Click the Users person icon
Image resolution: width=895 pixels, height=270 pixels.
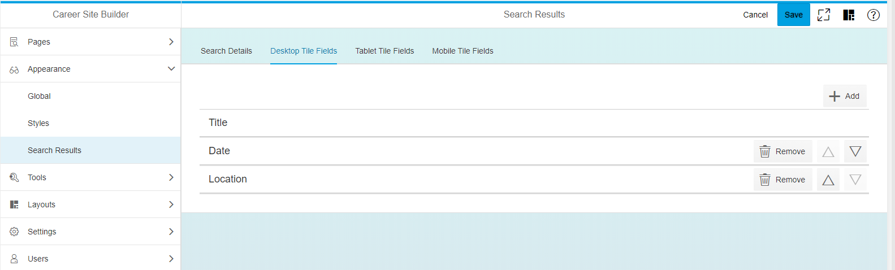click(14, 259)
